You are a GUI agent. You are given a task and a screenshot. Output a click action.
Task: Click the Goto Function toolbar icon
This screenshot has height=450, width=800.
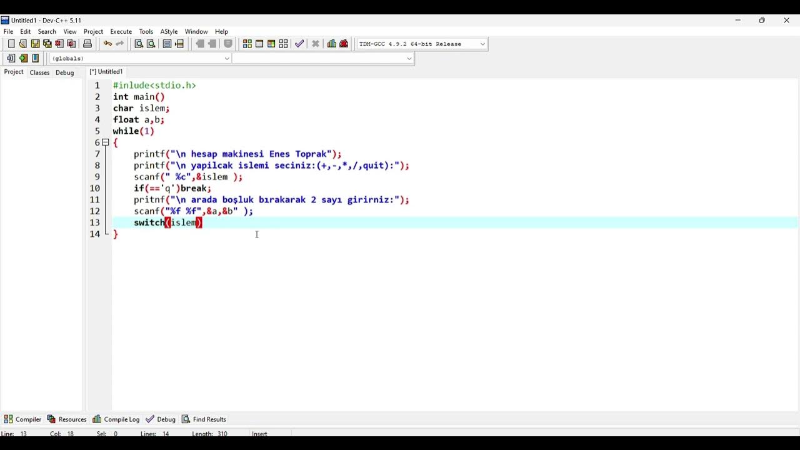coord(167,44)
